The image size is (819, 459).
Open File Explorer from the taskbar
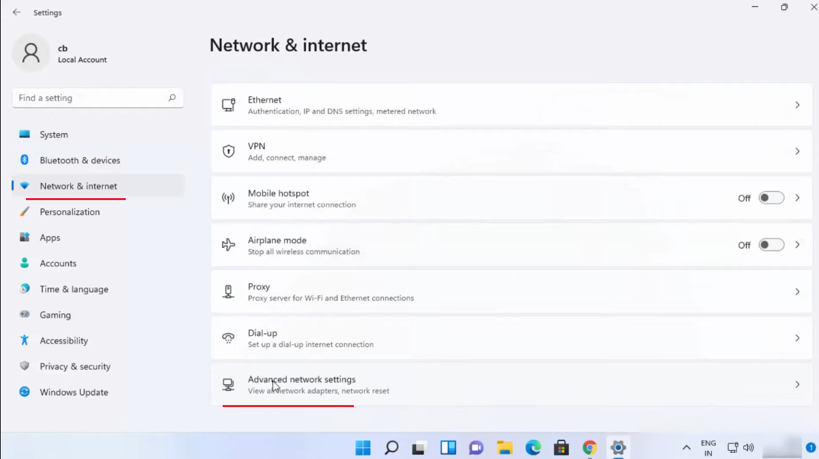point(505,447)
